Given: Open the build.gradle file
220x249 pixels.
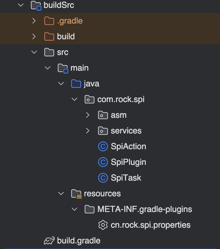Looking at the screenshot, I should click(78, 240).
